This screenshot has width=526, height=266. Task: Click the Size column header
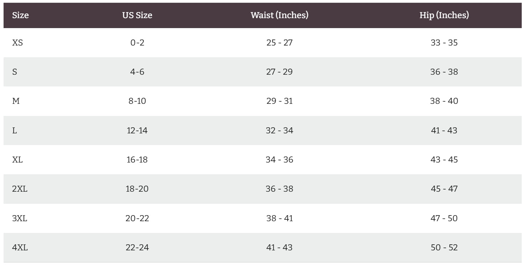(x=20, y=15)
